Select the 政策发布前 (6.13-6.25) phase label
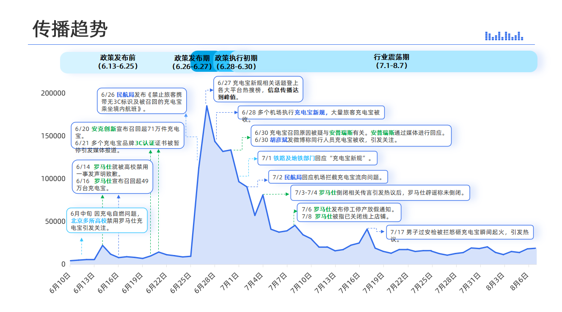The height and width of the screenshot is (312, 562). coord(118,62)
